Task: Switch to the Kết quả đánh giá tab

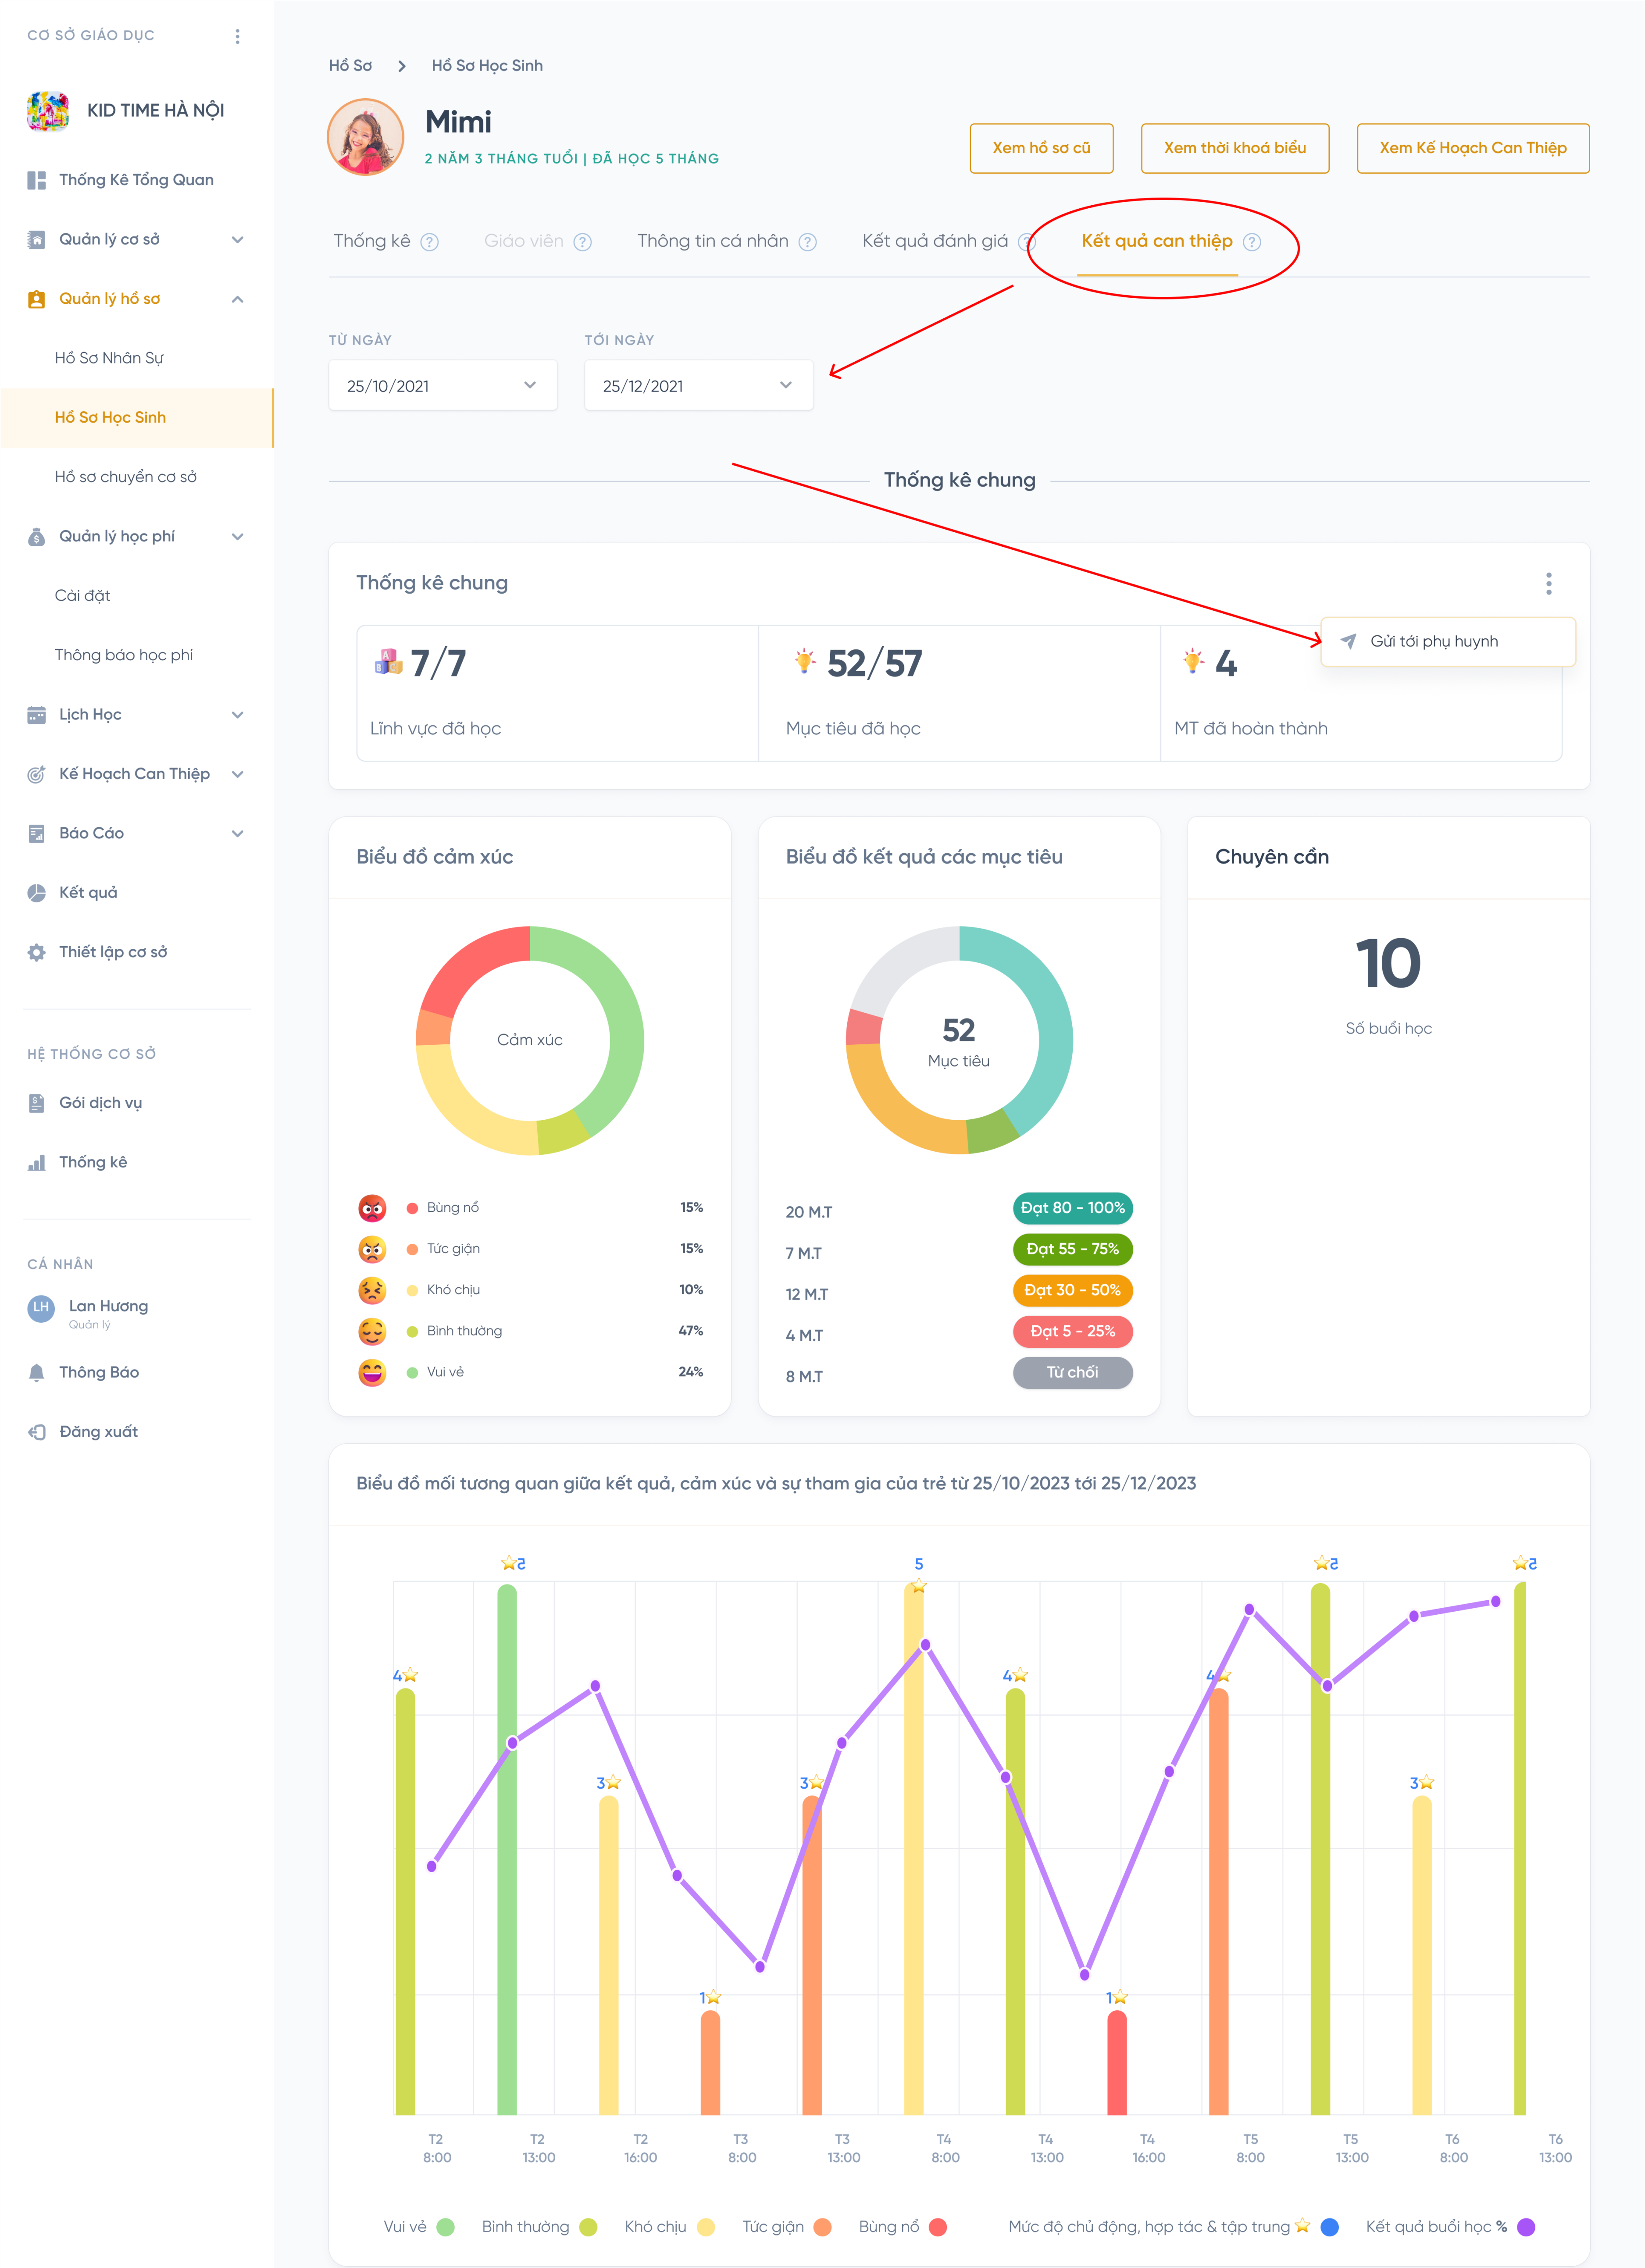Action: coord(934,241)
